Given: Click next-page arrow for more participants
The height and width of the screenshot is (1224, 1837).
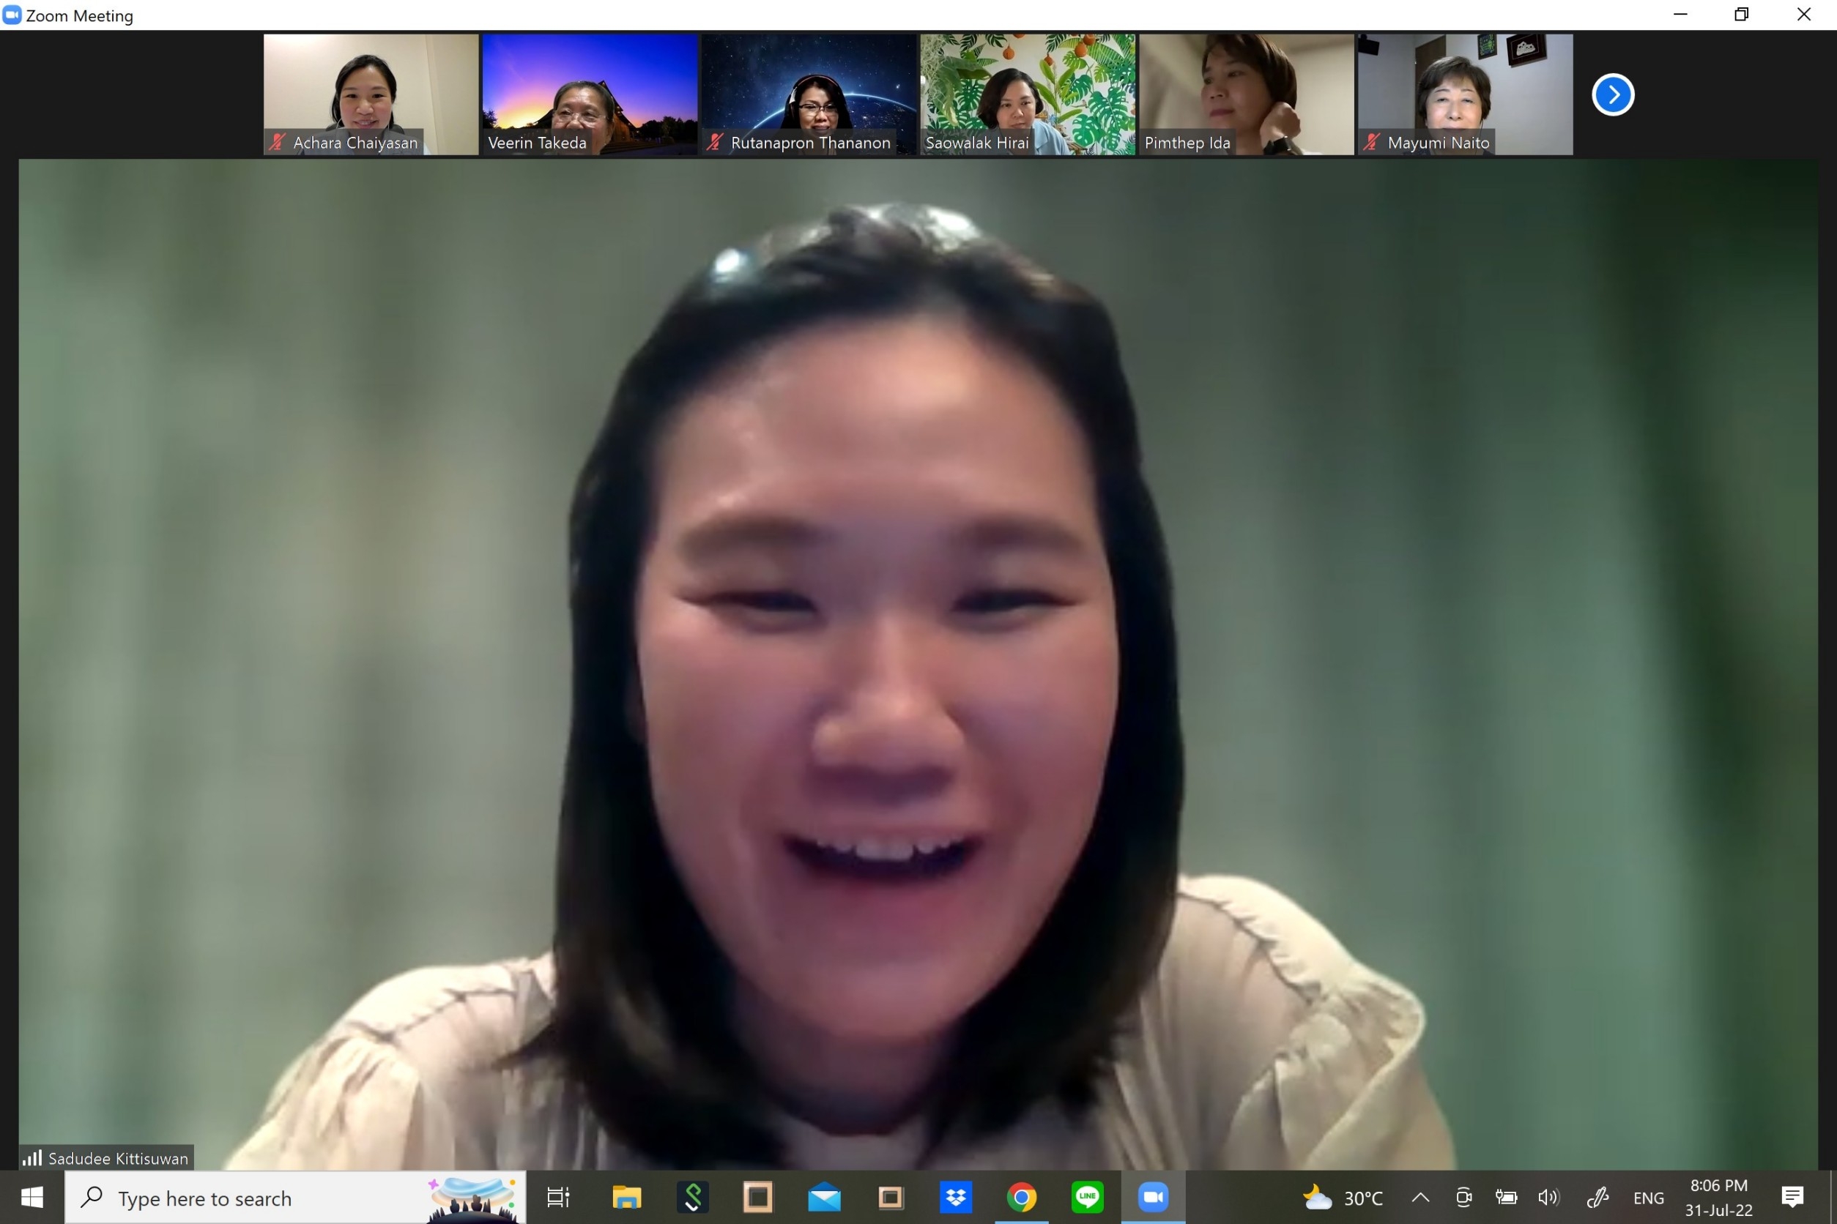Looking at the screenshot, I should pos(1612,94).
